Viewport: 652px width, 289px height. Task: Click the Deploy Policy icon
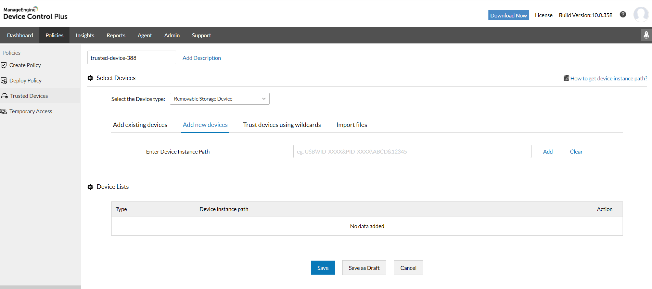[x=4, y=80]
